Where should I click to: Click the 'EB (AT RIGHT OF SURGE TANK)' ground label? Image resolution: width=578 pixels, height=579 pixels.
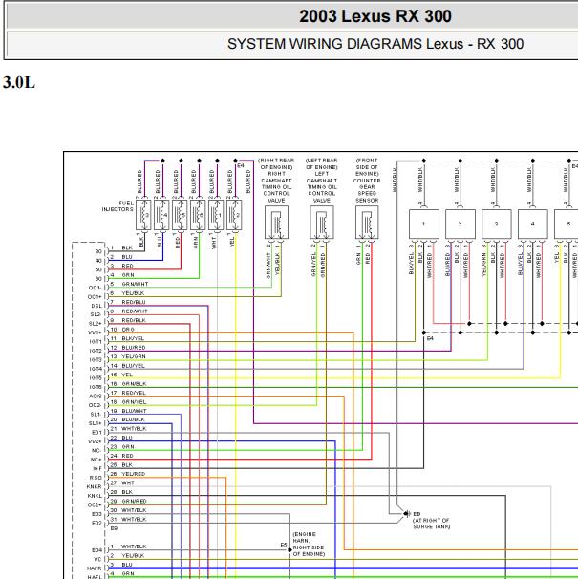(431, 521)
